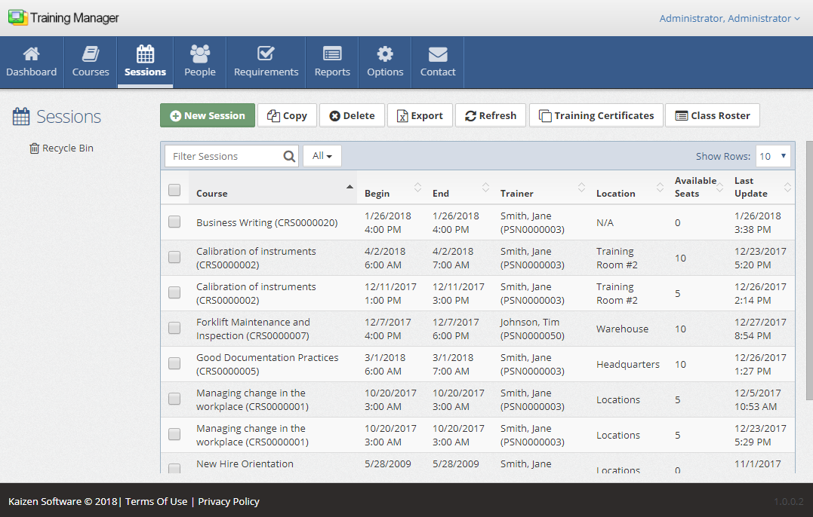Switch to the Dashboard tab label

tap(31, 72)
